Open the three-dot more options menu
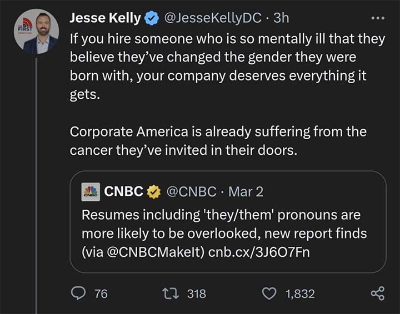 [x=378, y=17]
